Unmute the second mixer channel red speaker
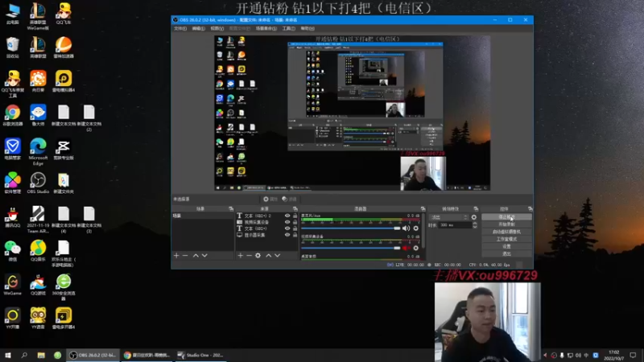The height and width of the screenshot is (362, 644). (x=406, y=248)
